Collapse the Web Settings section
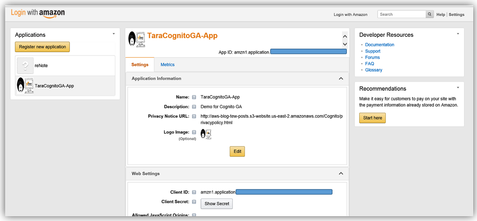The height and width of the screenshot is (221, 477). [x=341, y=173]
